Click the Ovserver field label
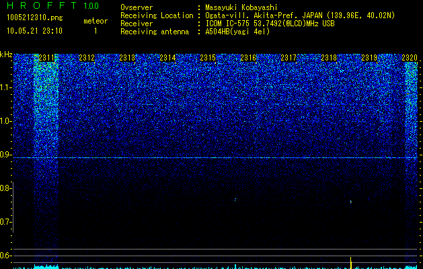 coord(137,7)
